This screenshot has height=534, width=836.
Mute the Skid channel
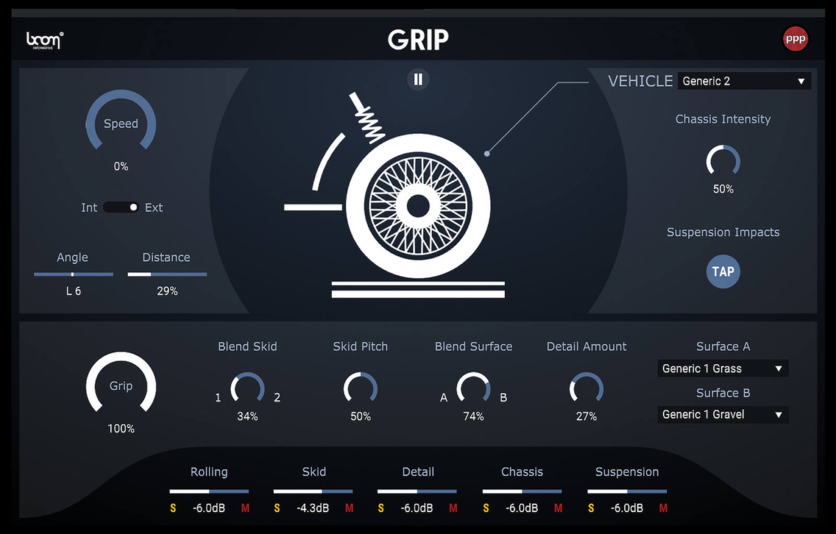[x=349, y=508]
